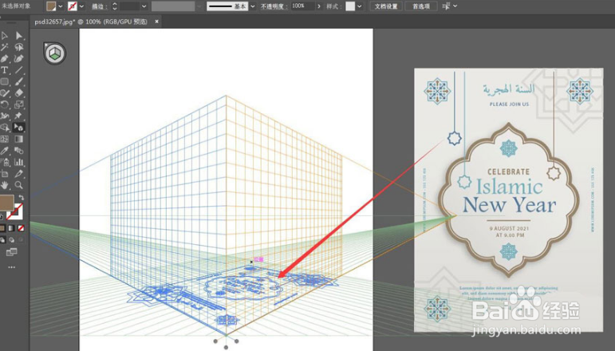This screenshot has width=615, height=351.
Task: Click the opacity 100% input field
Action: coord(302,6)
